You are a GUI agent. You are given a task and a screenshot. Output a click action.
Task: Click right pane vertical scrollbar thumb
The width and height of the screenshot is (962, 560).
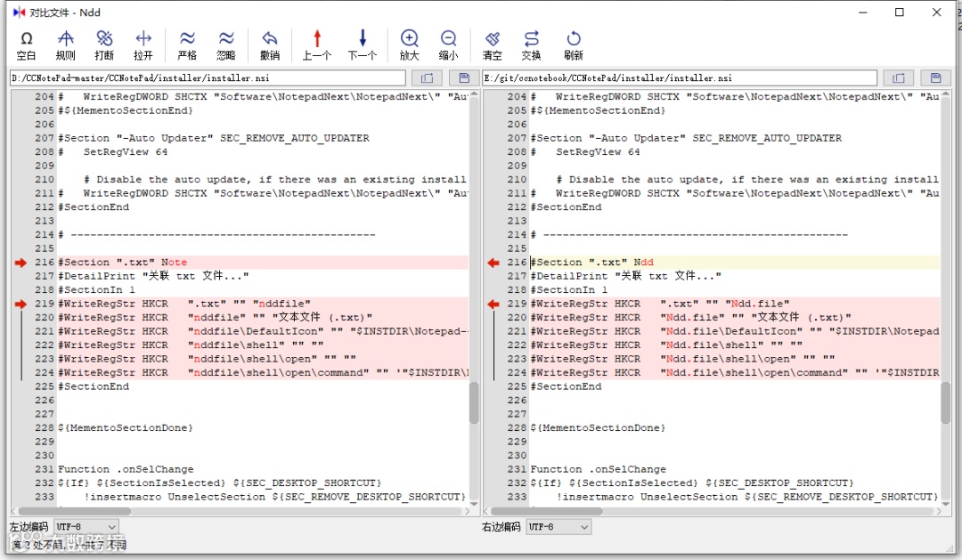945,403
